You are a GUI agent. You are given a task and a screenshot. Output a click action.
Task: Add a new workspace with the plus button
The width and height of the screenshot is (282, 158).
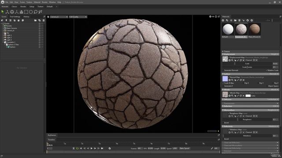pyautogui.click(x=57, y=7)
